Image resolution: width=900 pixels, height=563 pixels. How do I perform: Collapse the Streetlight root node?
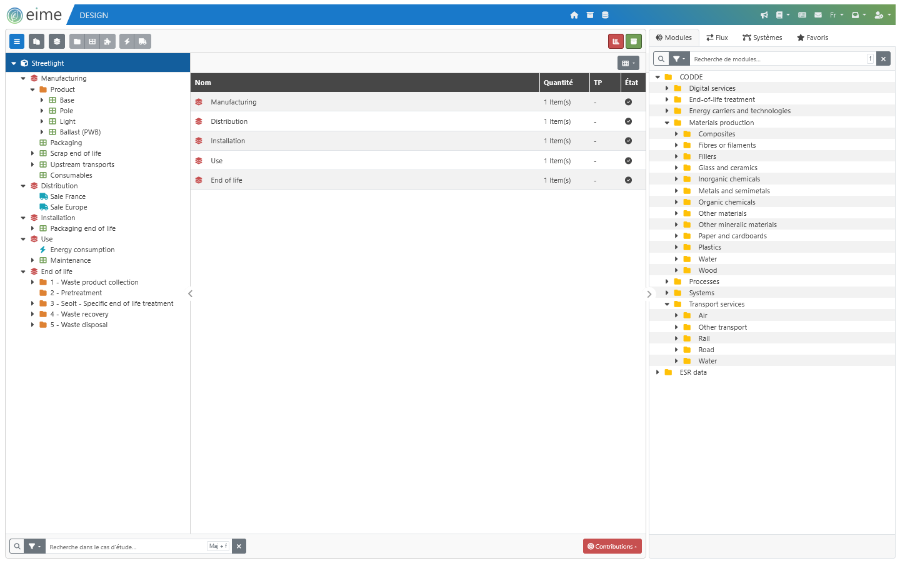click(x=14, y=63)
